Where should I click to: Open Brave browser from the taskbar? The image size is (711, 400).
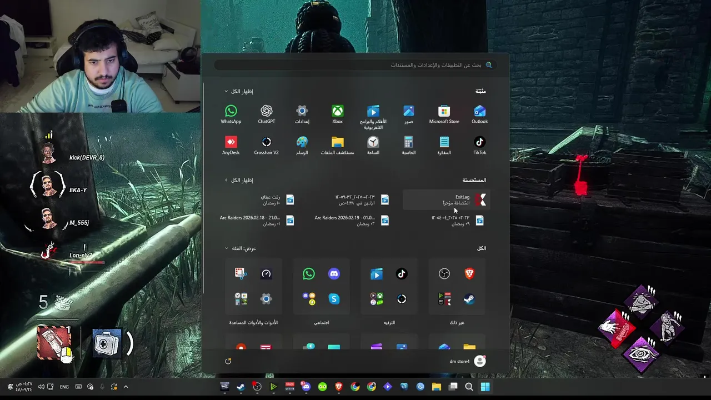339,387
